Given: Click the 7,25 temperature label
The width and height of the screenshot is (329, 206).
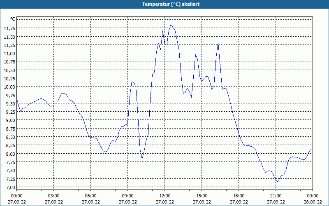Looking at the screenshot, I should (x=10, y=179).
